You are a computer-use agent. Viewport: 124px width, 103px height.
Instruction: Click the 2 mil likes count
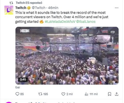69,94
